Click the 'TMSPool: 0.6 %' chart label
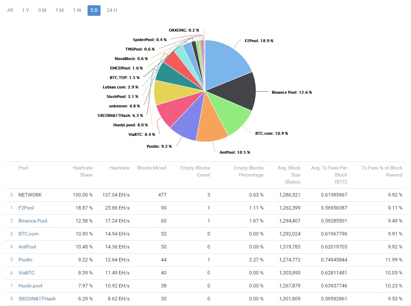 click(x=140, y=49)
